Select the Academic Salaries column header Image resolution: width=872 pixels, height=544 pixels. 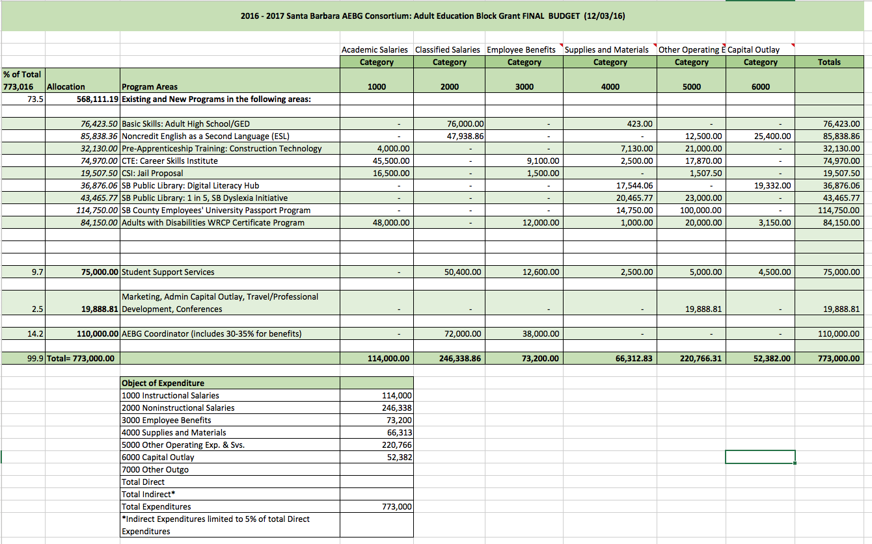click(x=375, y=49)
